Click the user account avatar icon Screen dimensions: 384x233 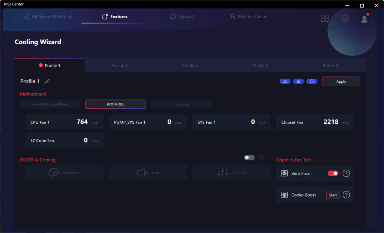pyautogui.click(x=364, y=18)
